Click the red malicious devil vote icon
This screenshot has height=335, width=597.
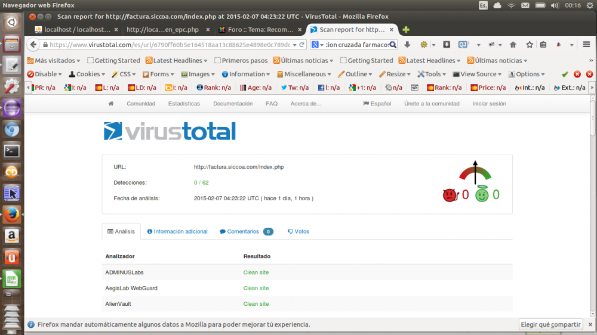[x=450, y=195]
